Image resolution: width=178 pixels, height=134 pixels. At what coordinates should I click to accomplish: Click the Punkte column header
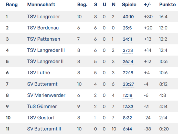(x=167, y=5)
